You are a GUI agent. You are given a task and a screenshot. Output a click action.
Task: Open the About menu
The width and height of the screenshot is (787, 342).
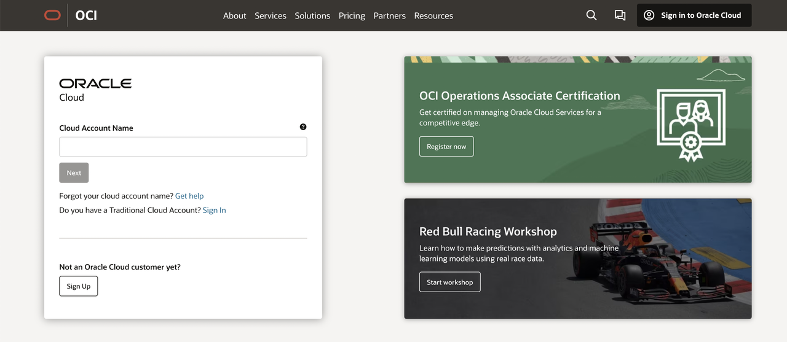pos(234,16)
